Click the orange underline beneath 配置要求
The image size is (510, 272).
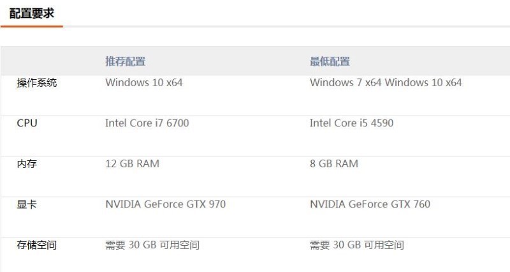click(31, 26)
